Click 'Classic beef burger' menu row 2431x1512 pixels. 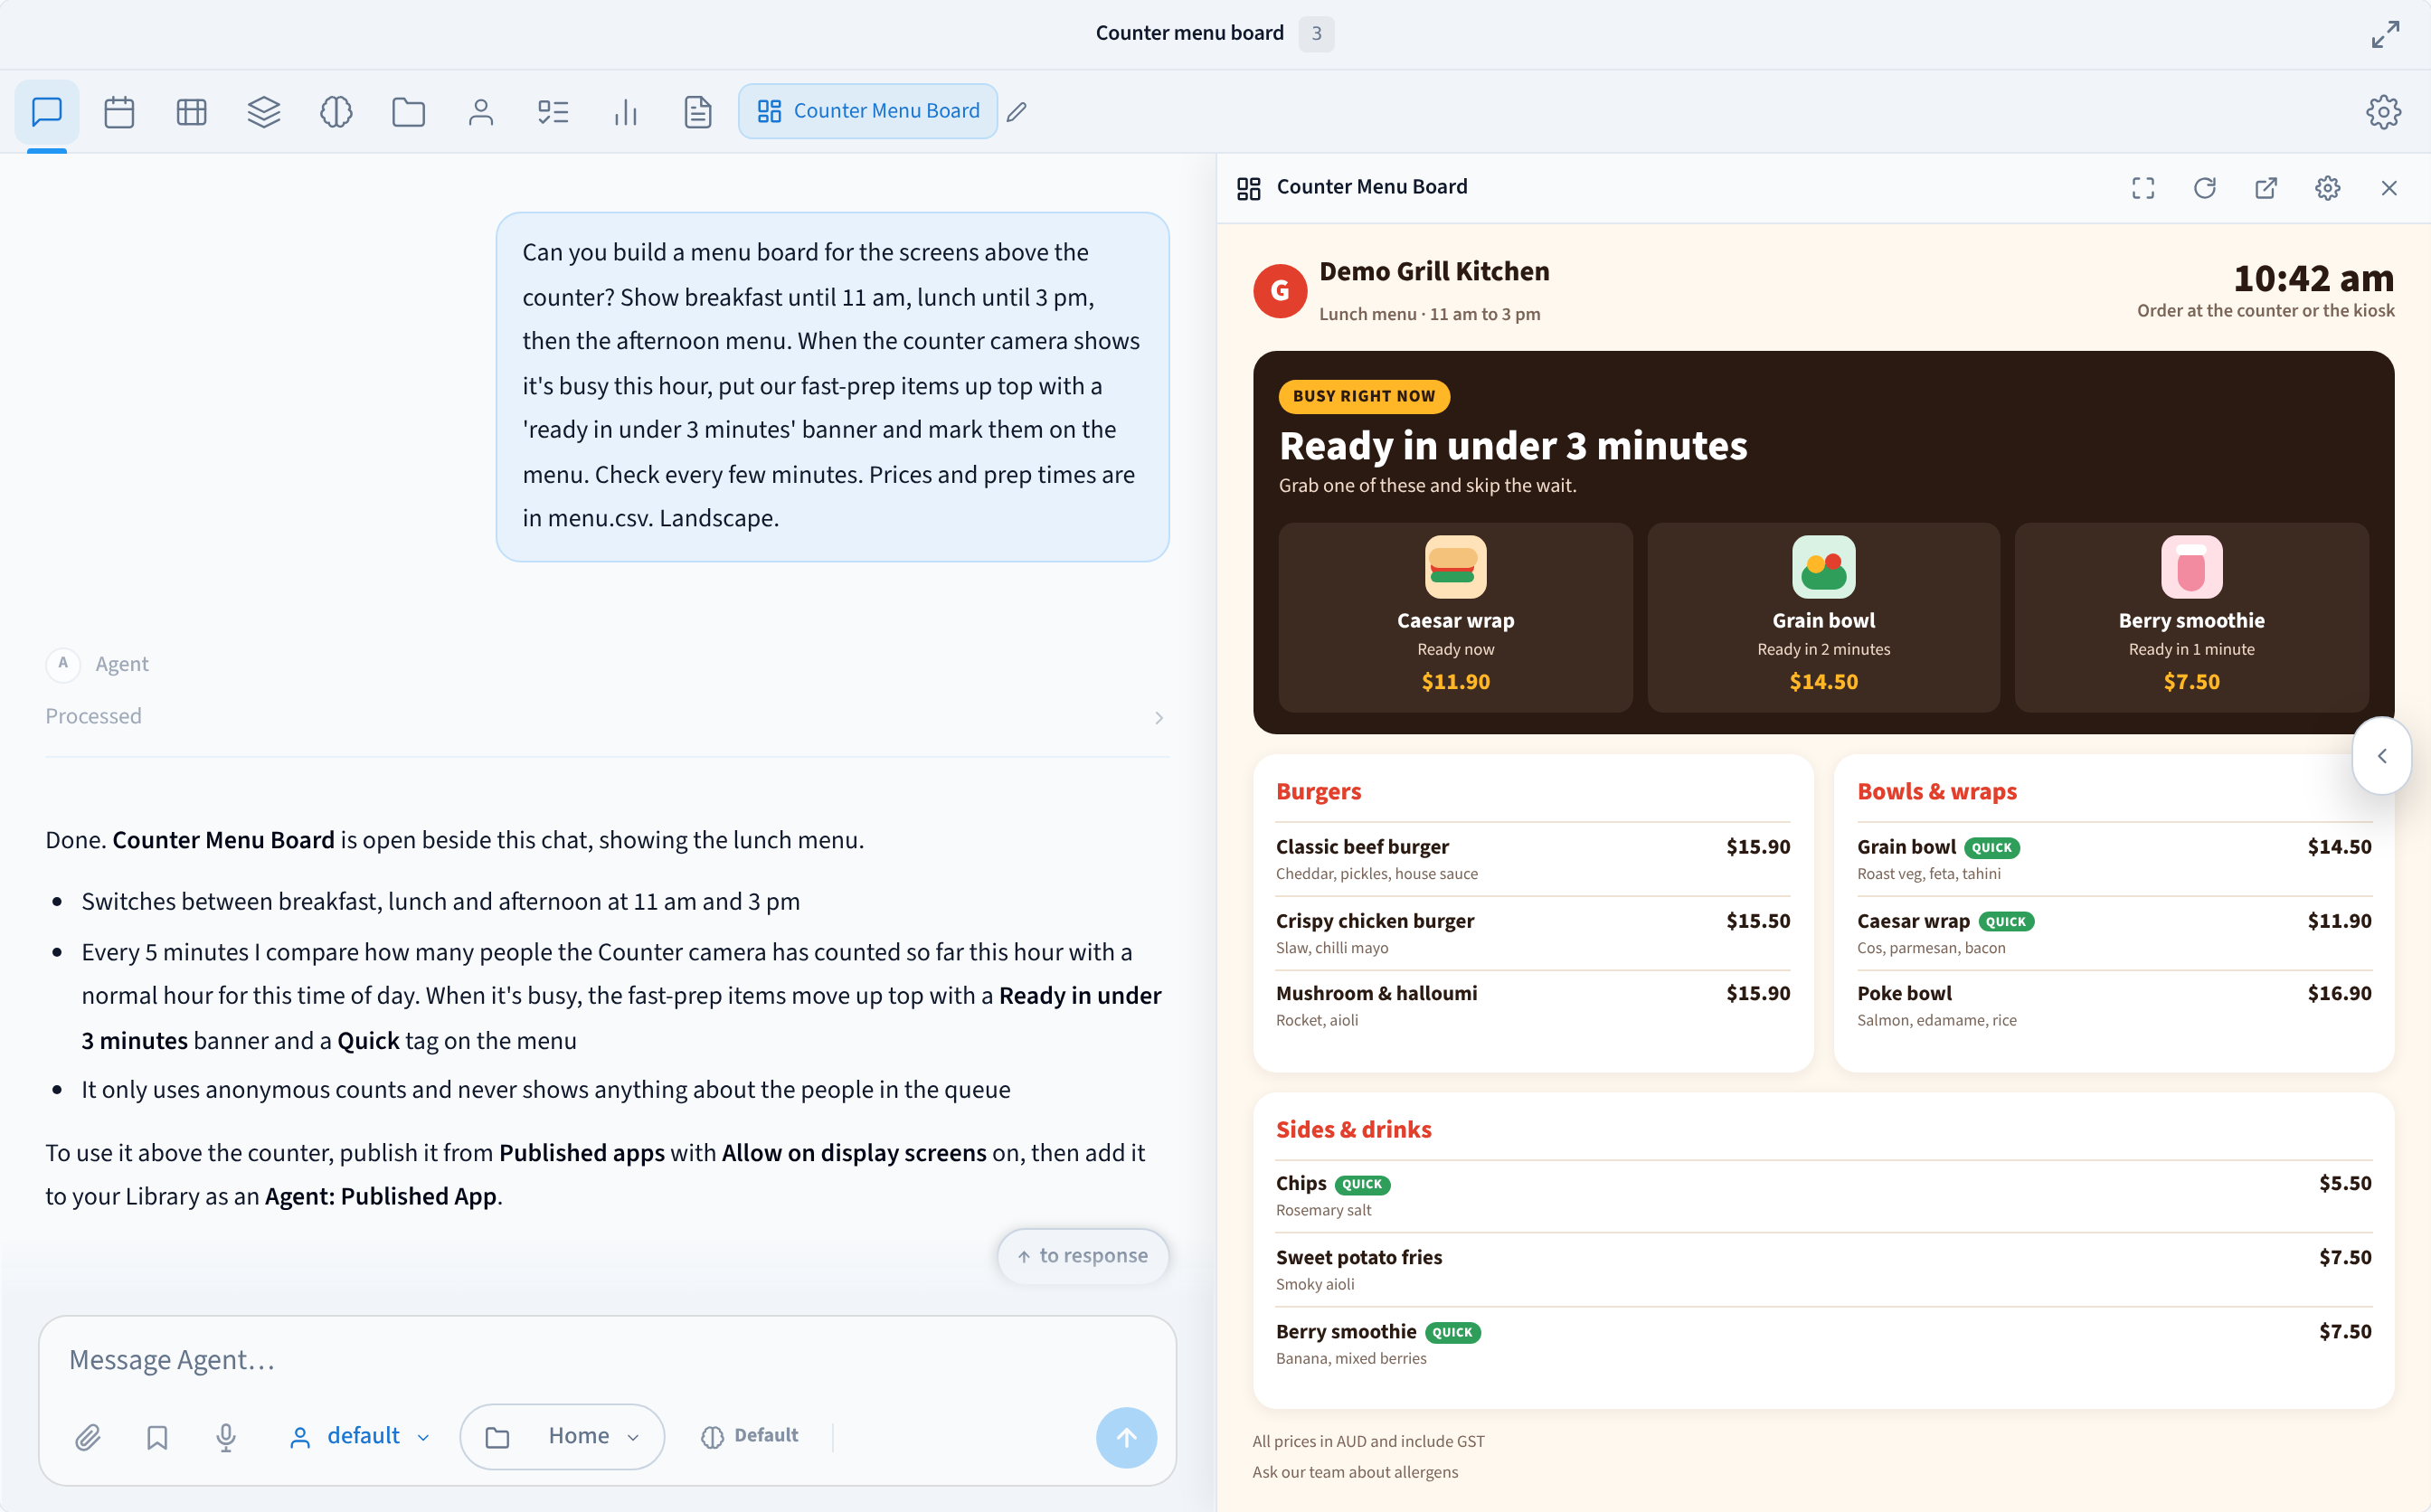click(x=1532, y=859)
